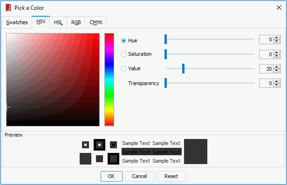Select the Value radio button
The height and width of the screenshot is (185, 287).
(124, 68)
